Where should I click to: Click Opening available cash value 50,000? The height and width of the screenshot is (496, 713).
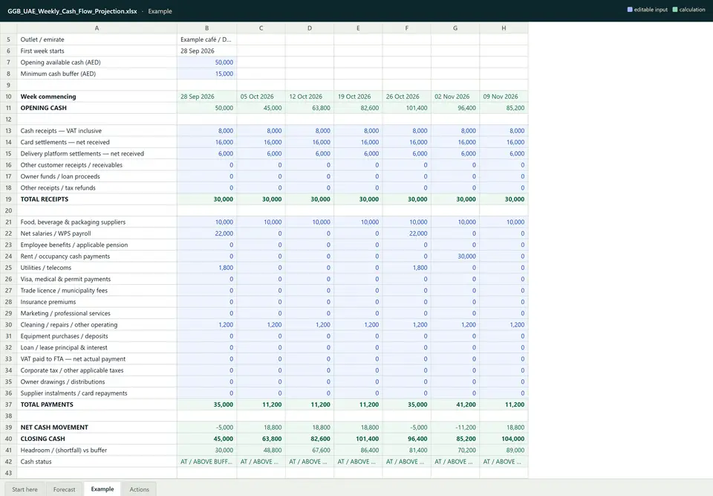coord(207,62)
